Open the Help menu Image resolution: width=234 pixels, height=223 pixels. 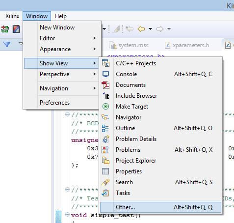pos(60,16)
